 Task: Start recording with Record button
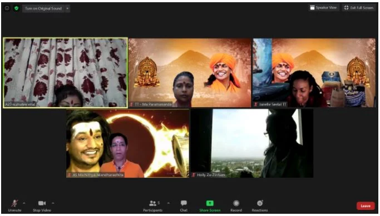point(236,206)
